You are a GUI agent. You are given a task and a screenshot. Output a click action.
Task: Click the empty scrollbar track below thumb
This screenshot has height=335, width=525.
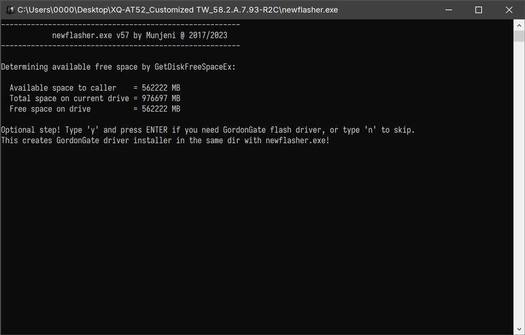point(519,183)
